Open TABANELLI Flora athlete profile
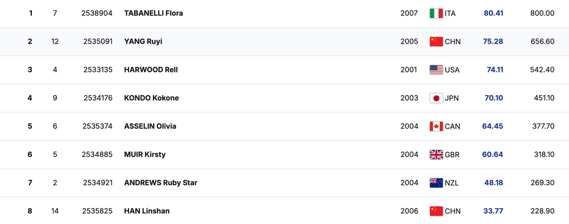The image size is (569, 224). point(154,14)
